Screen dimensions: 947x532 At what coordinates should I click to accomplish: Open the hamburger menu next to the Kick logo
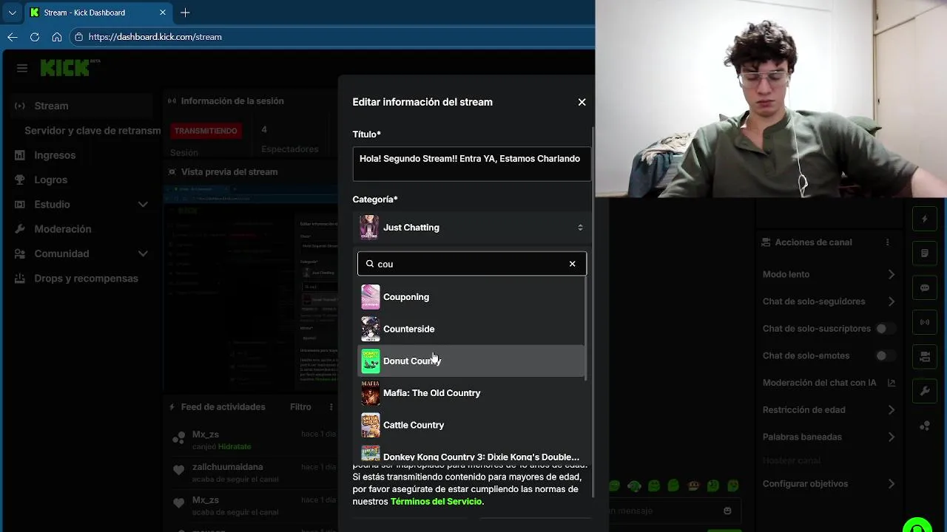click(22, 68)
